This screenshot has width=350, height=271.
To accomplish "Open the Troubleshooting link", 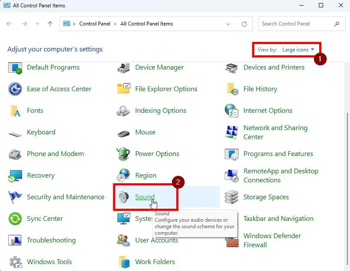I will point(52,240).
